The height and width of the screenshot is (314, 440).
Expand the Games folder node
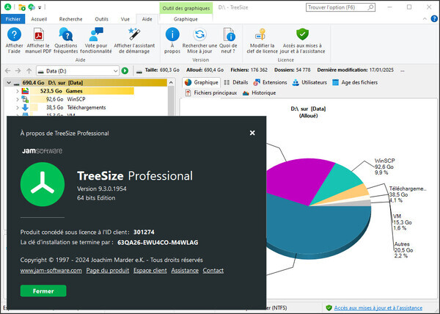18,91
